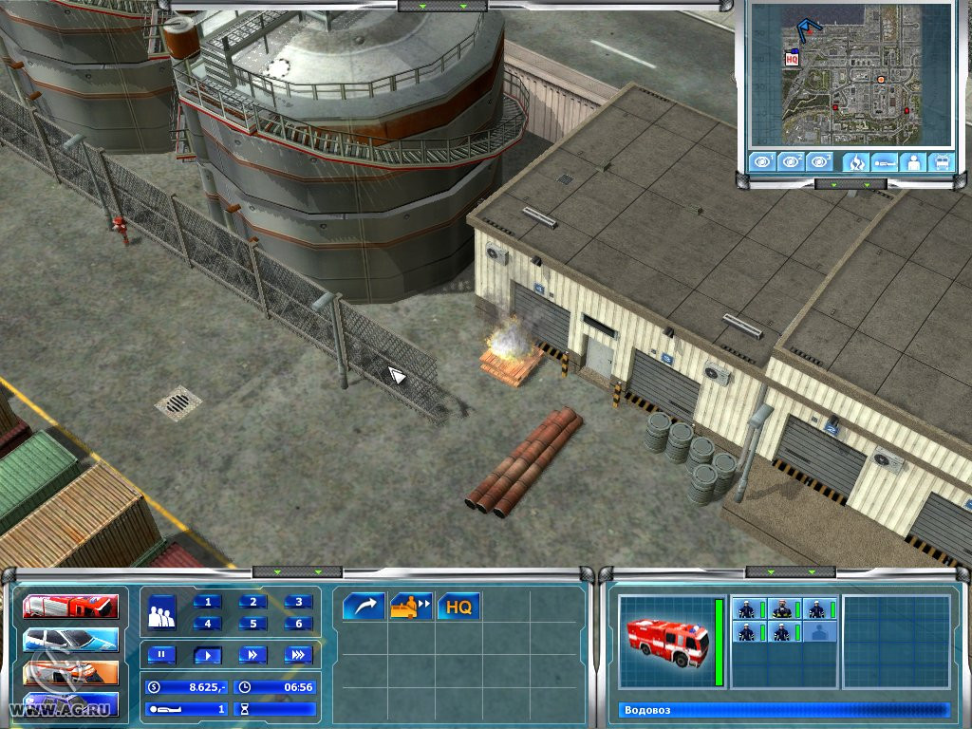Collapse the bottom-left command panel tab

(x=297, y=571)
